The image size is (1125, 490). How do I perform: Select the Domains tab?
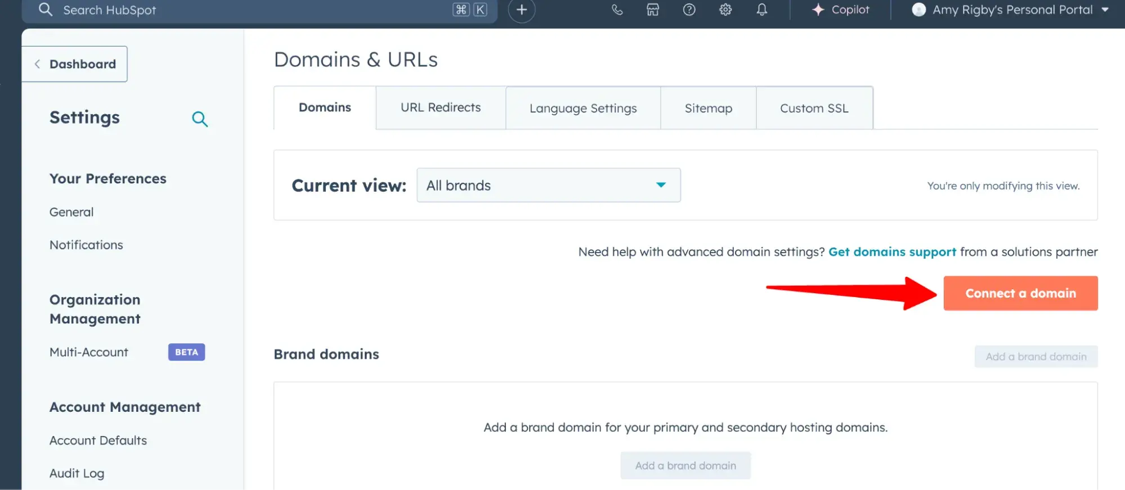pyautogui.click(x=325, y=107)
